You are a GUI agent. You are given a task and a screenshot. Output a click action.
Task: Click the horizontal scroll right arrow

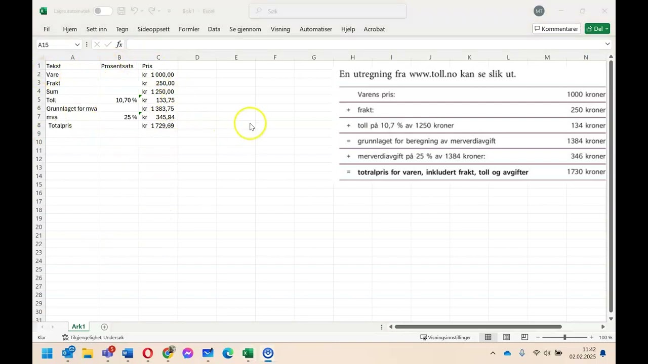[x=603, y=327]
